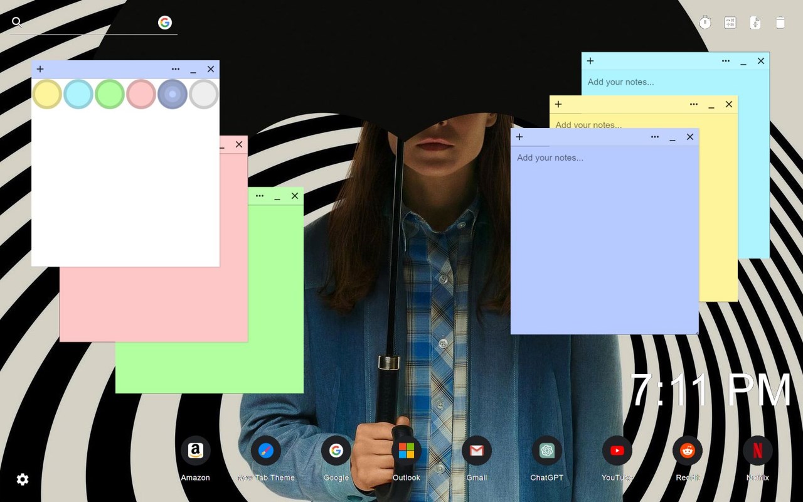803x502 pixels.
Task: Close the green note
Action: click(x=295, y=196)
